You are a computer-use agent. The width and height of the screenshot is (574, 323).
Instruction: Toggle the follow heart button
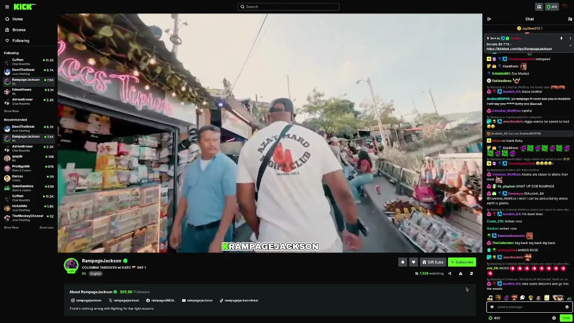(x=413, y=262)
